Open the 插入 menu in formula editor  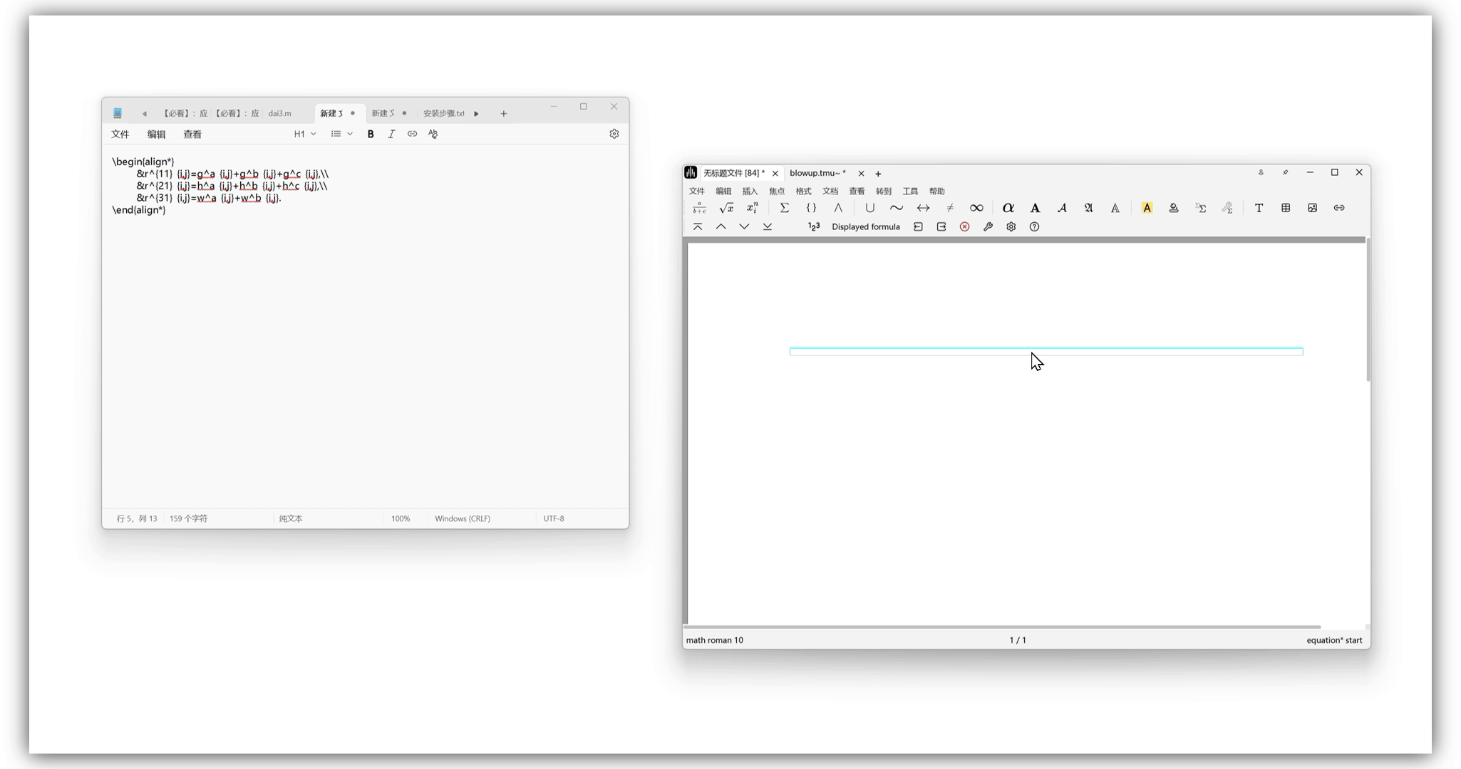click(750, 191)
